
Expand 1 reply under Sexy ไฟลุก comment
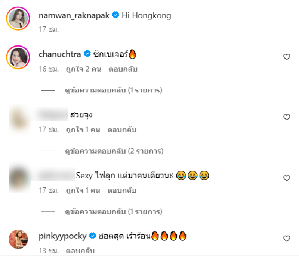click(114, 212)
